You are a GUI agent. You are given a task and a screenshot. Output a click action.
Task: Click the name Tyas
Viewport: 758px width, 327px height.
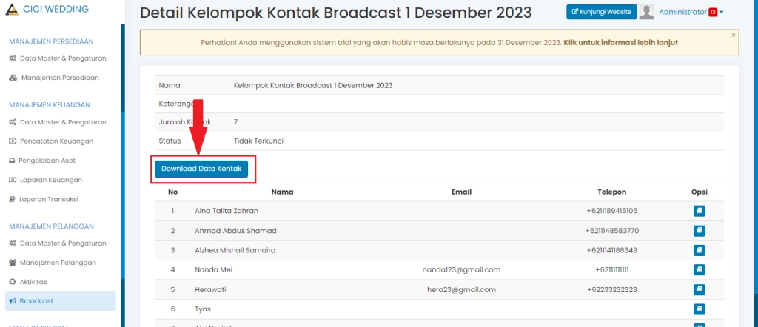pos(203,309)
